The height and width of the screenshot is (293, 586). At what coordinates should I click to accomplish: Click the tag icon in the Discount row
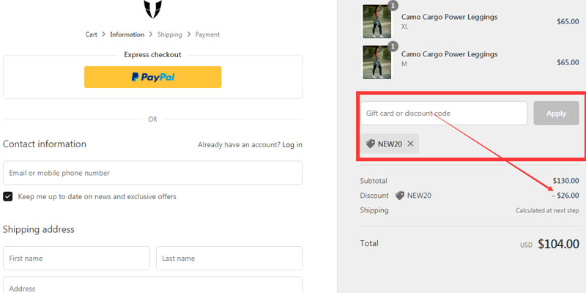coord(400,196)
